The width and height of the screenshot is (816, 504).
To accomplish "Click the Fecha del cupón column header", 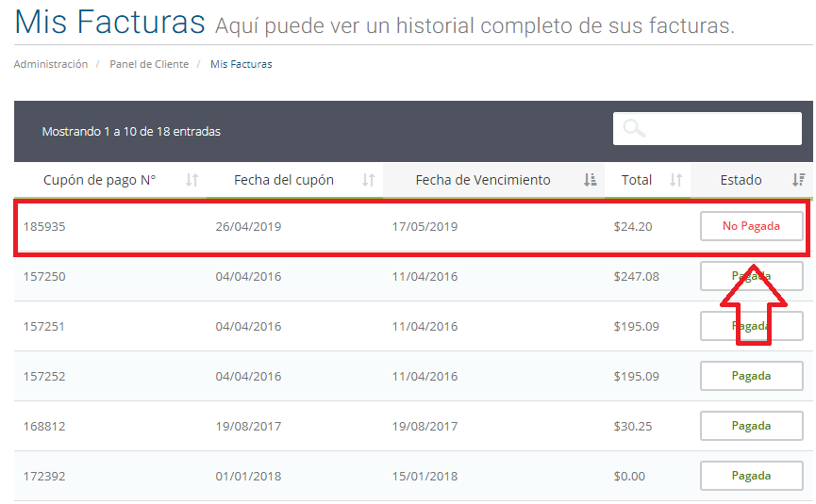I will click(294, 180).
